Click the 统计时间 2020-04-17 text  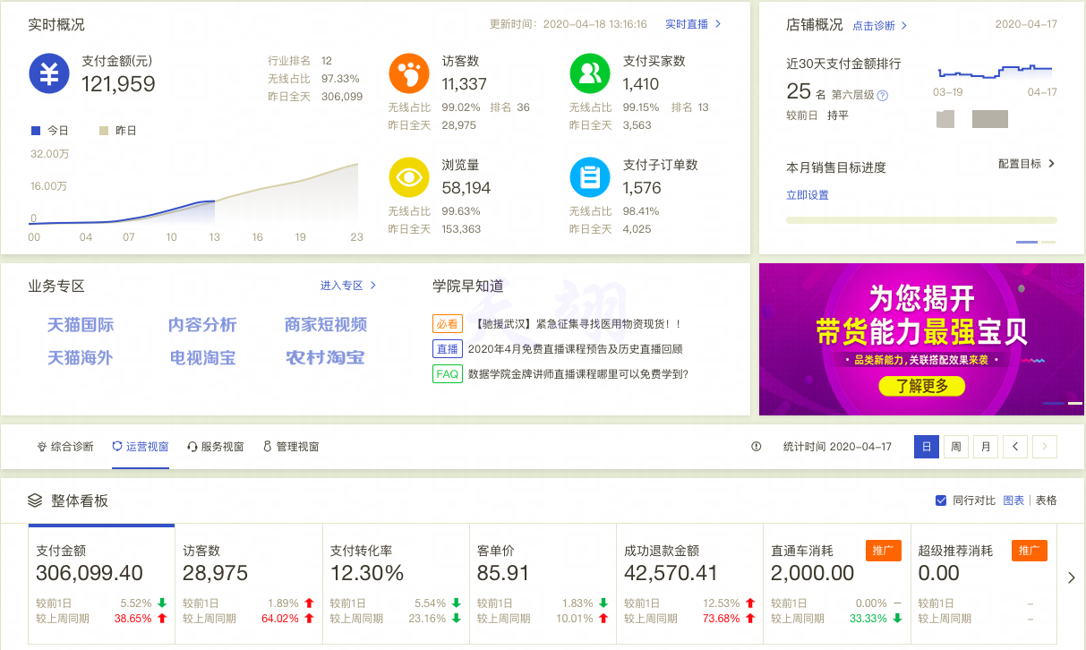coord(837,446)
